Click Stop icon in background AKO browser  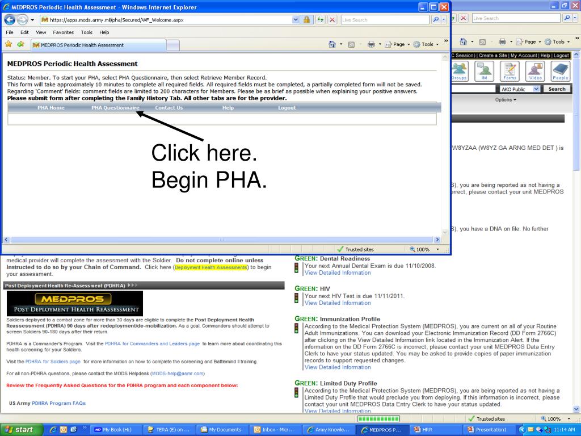(x=464, y=18)
